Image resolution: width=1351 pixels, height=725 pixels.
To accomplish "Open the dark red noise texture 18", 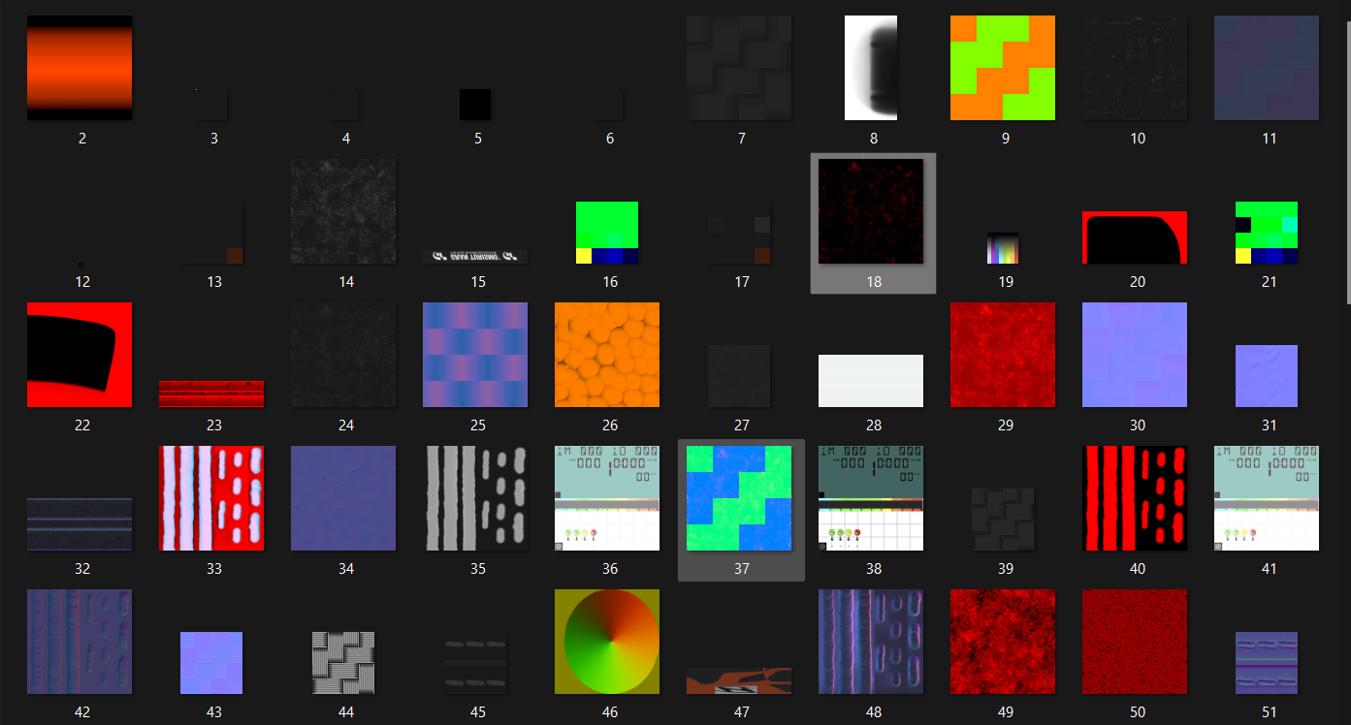I will click(x=871, y=211).
